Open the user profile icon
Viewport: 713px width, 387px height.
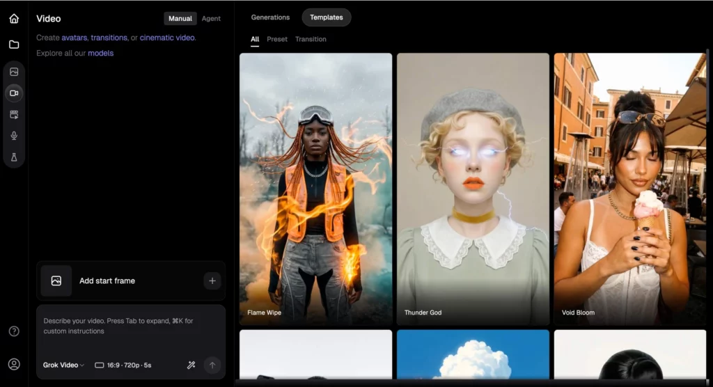(14, 364)
